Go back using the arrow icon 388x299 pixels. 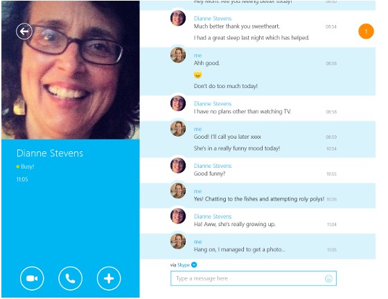point(24,31)
